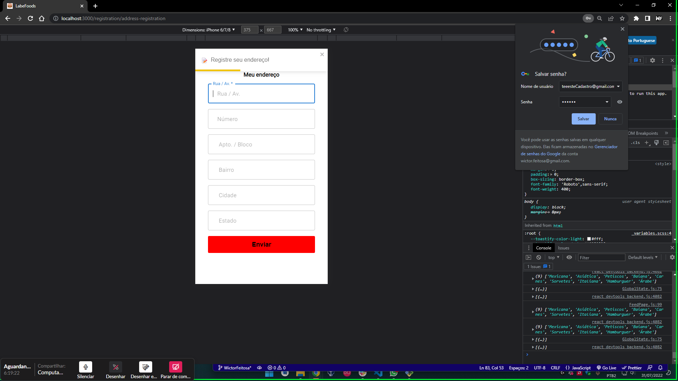Click the Número input field
Screen dimensions: 678x381
(261, 119)
